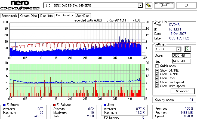Switch to the Benchmark tab
Viewport: 197px width, 120px height.
point(9,16)
